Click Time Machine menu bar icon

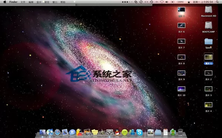(151, 2)
